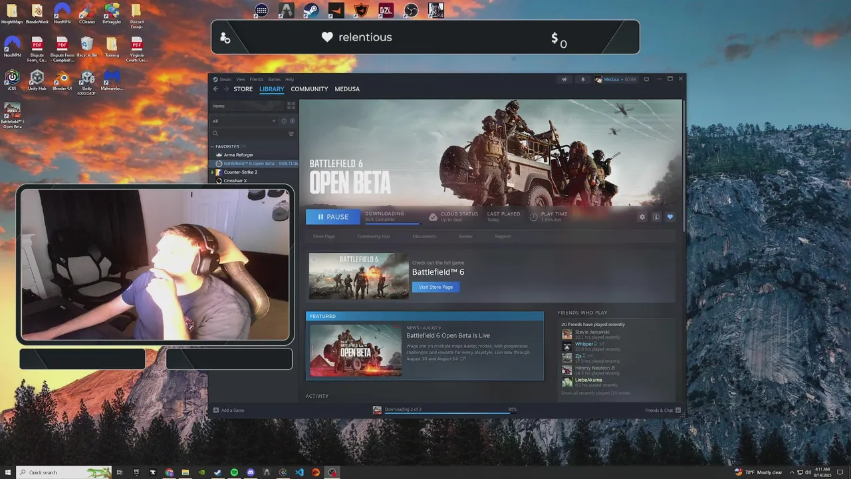Open the View menu in Steam
Image resolution: width=851 pixels, height=479 pixels.
point(240,79)
